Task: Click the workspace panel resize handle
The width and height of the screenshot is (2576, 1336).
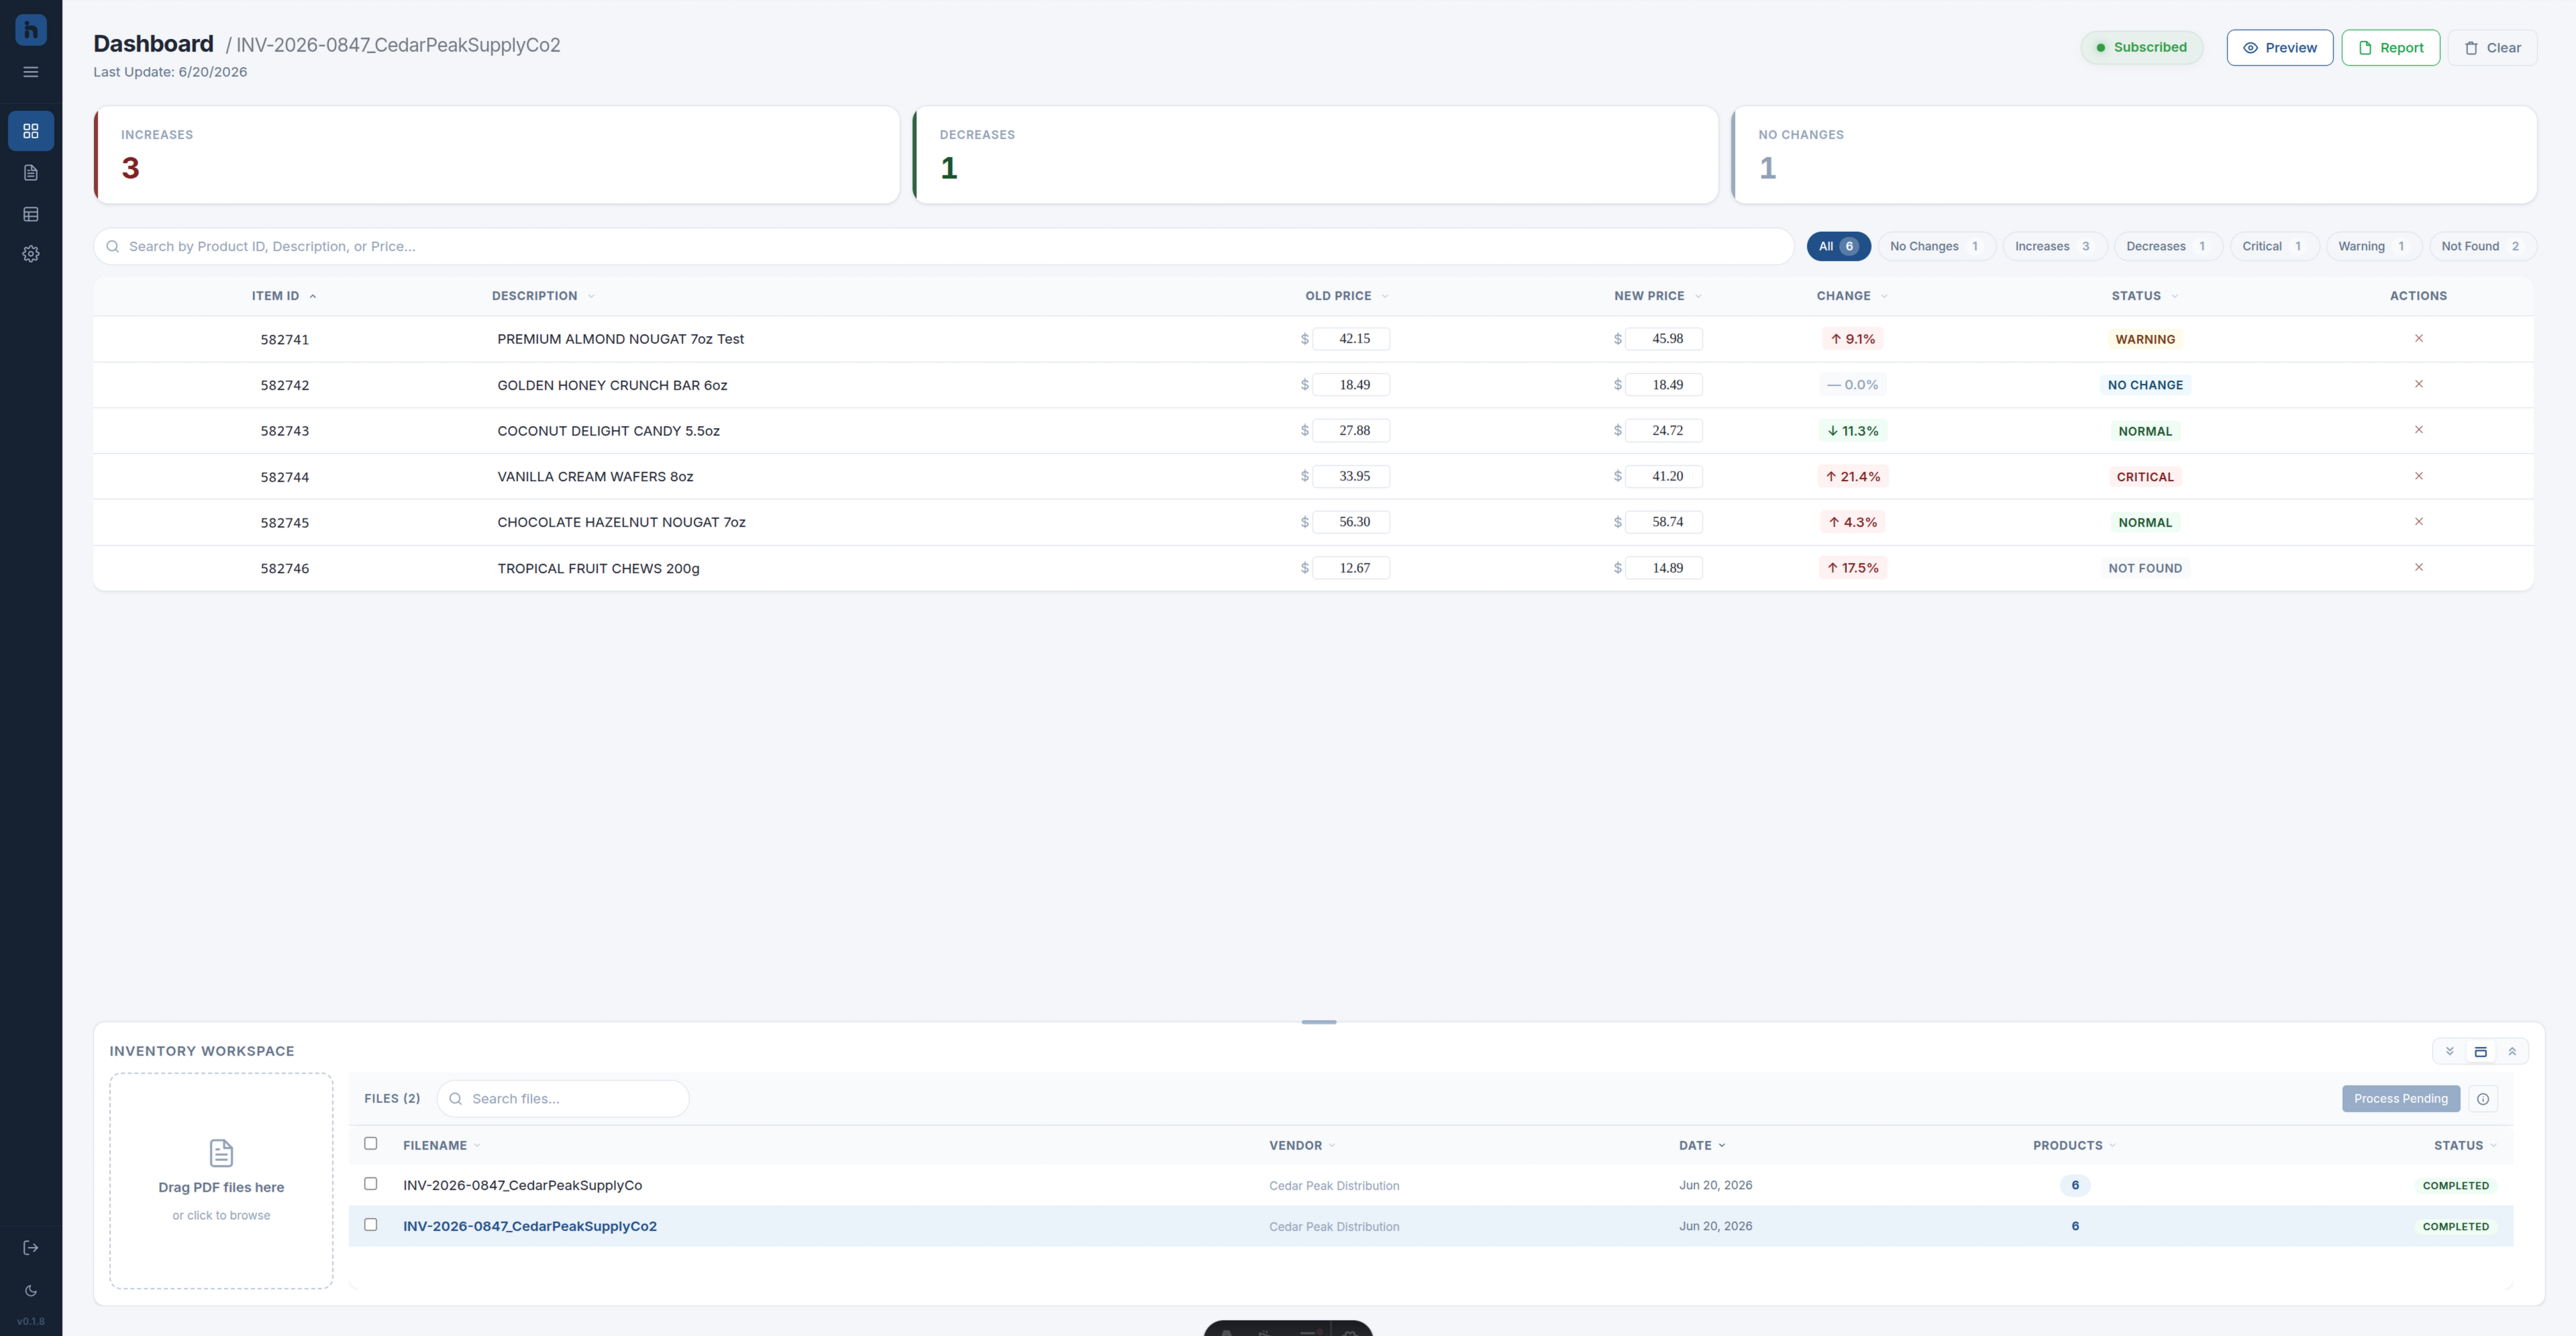Action: 1318,1022
